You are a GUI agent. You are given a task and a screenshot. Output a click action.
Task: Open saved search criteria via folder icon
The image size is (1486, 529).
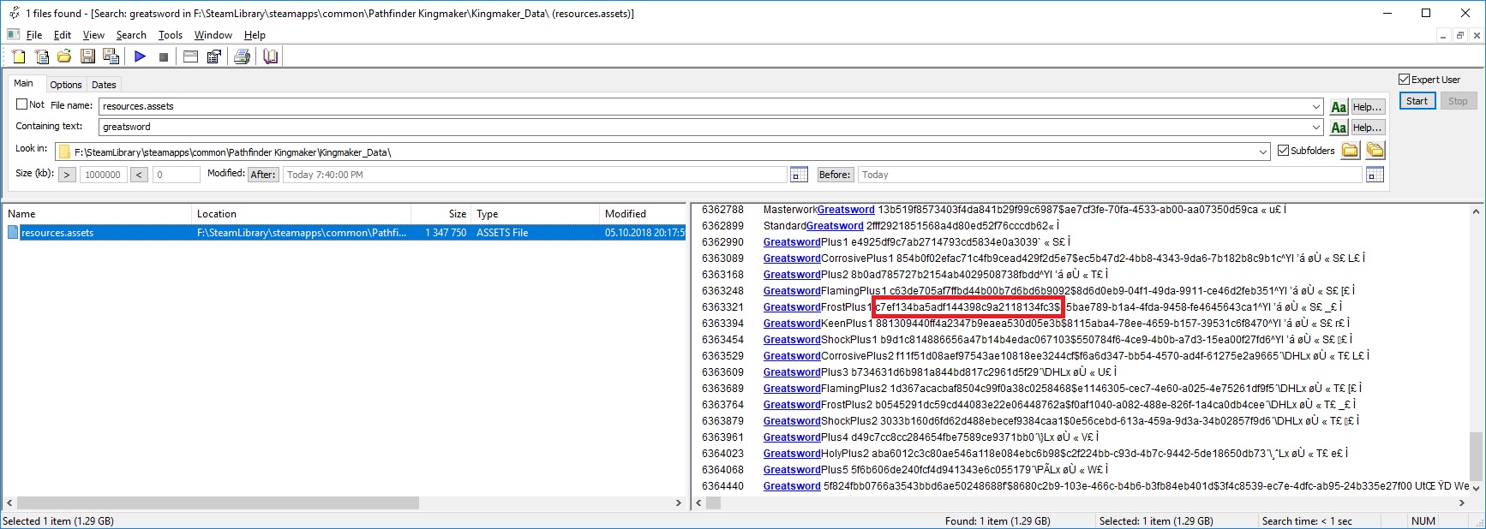click(64, 56)
